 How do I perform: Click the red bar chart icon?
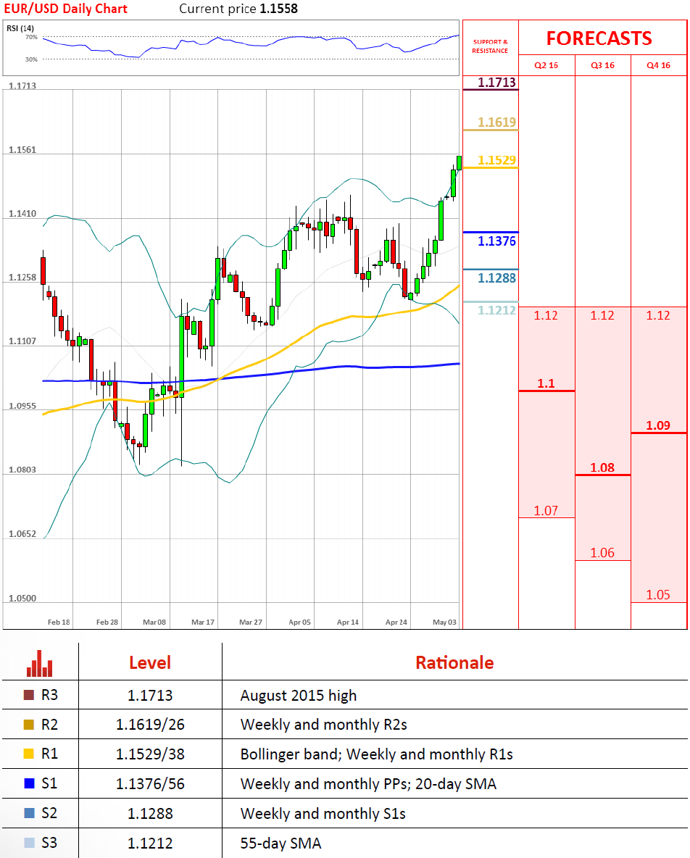click(39, 663)
